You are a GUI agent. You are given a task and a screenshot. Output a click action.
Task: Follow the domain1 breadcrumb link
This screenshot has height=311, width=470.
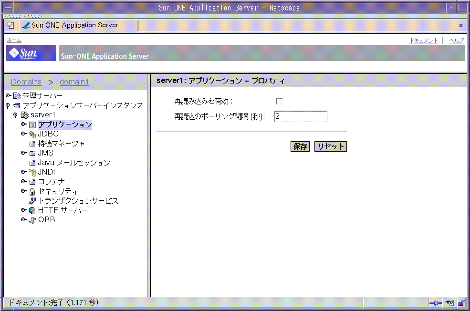(x=74, y=82)
